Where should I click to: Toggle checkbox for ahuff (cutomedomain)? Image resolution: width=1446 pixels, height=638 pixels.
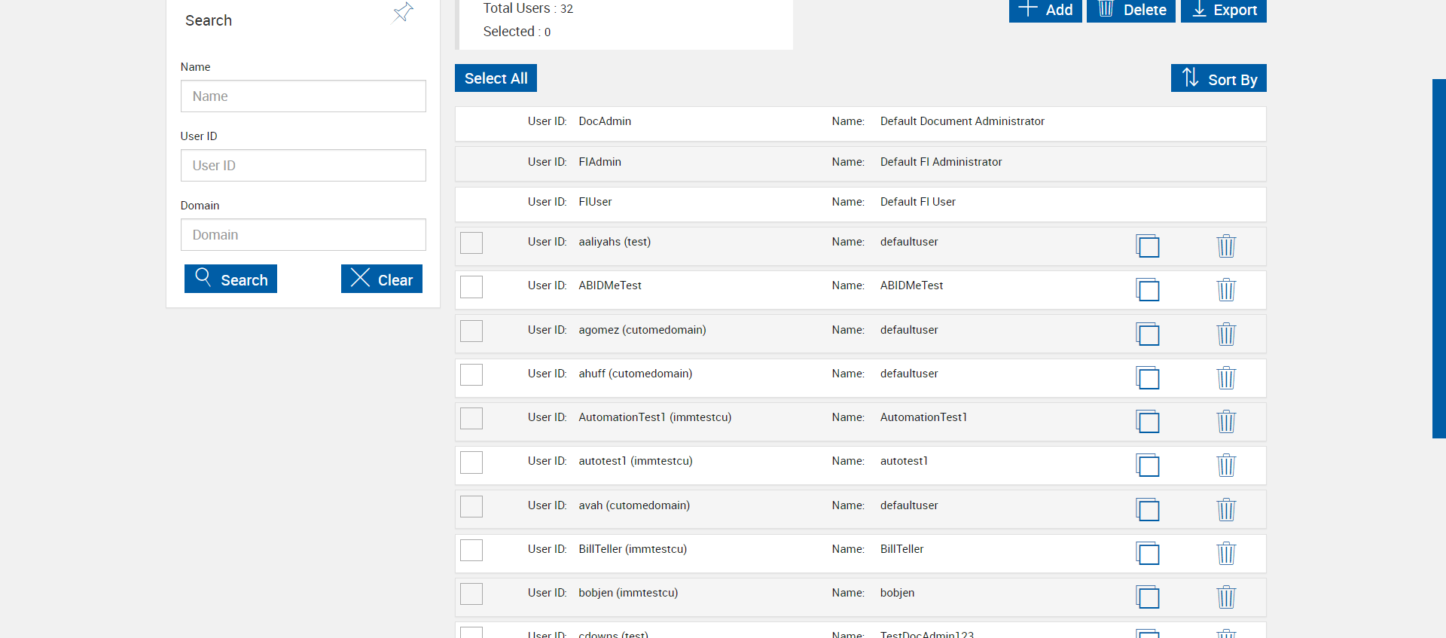tap(471, 374)
